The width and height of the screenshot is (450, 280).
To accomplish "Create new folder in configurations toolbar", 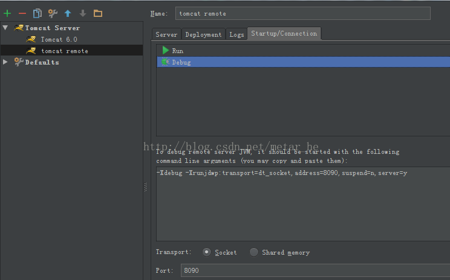I will [98, 13].
